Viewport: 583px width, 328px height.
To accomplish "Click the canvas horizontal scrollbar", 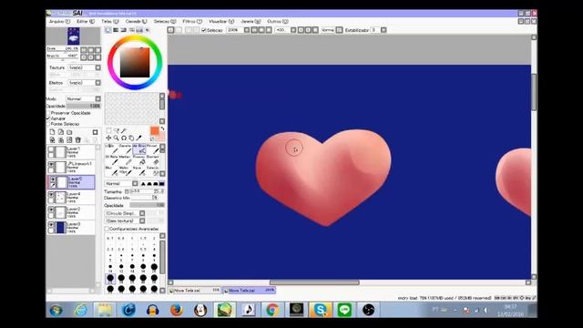I will click(x=314, y=282).
